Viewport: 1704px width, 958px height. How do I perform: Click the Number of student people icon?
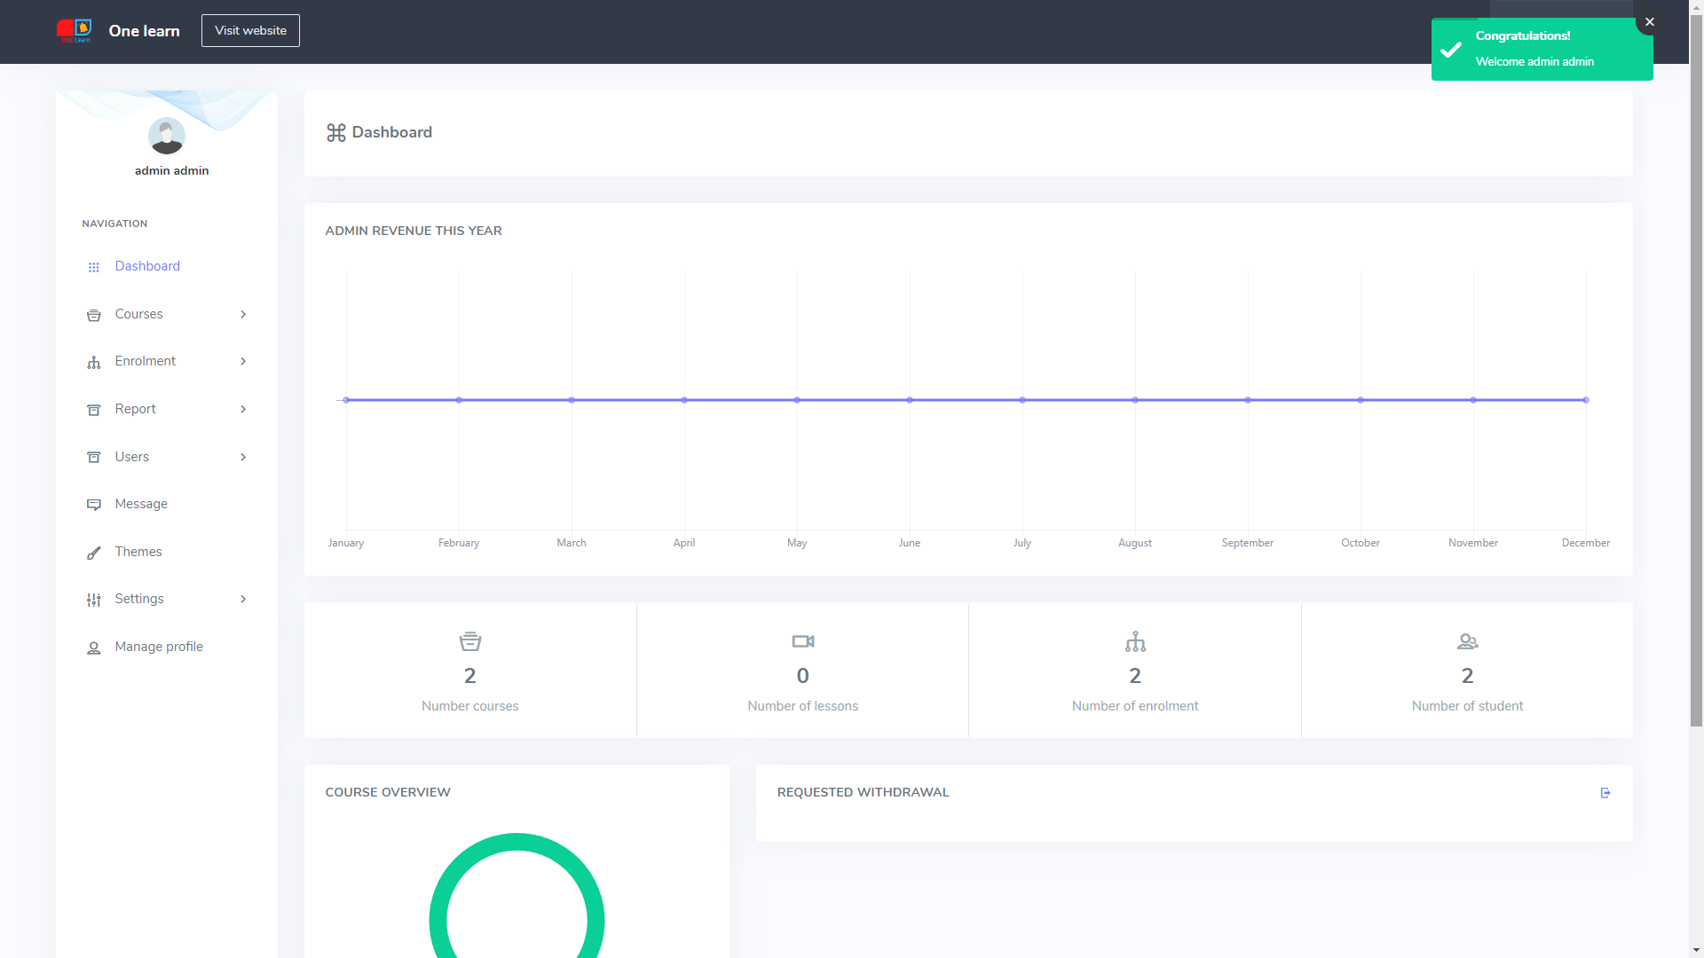click(x=1467, y=641)
